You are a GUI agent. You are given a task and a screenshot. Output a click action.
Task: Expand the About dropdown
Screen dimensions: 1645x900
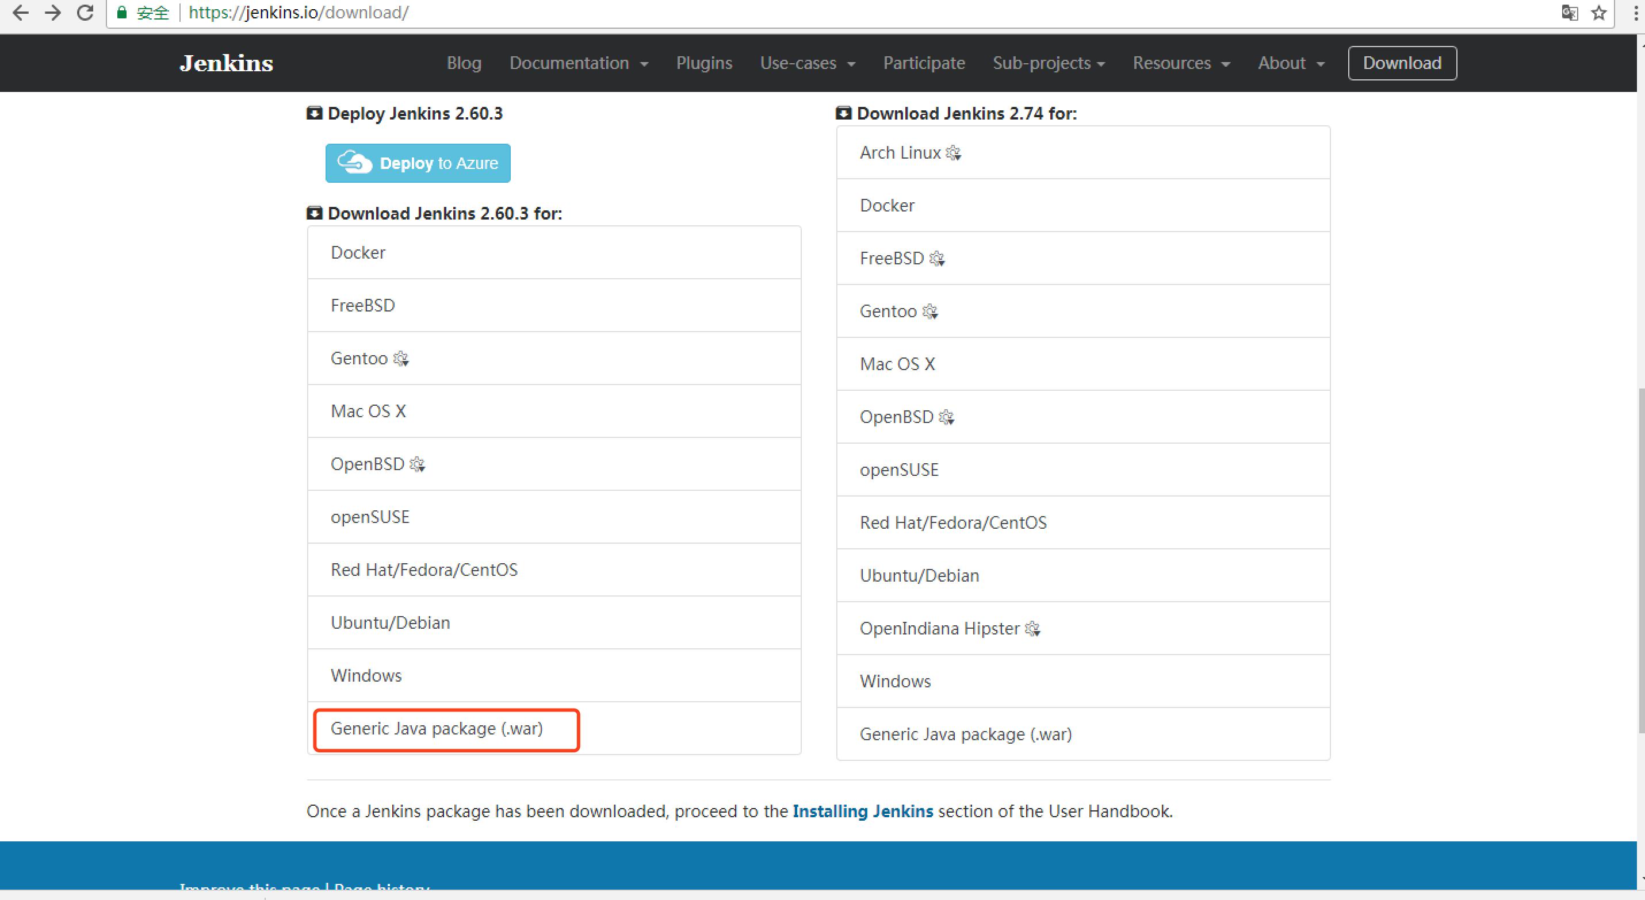1291,63
